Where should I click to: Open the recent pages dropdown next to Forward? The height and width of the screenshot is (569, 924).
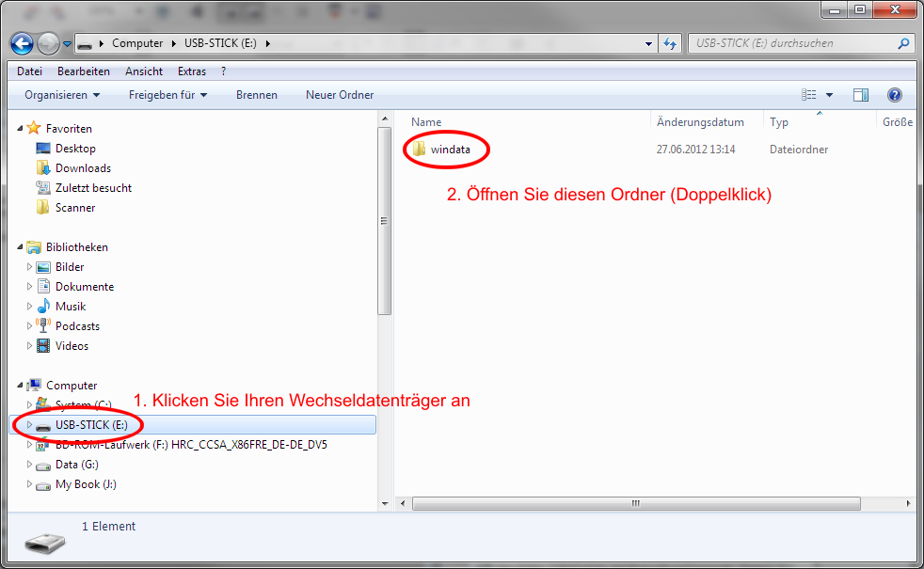click(x=67, y=43)
